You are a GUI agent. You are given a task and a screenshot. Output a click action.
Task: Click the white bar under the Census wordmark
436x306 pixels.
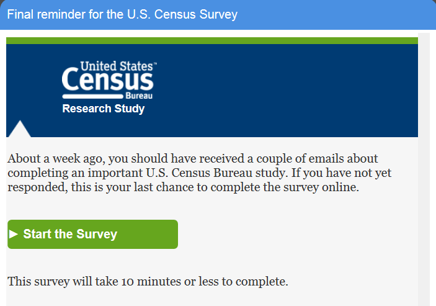(92, 97)
